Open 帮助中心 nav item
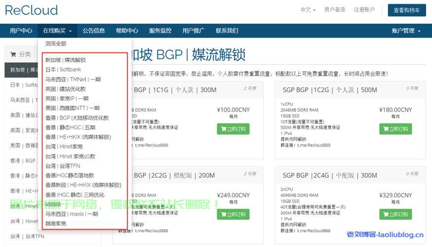 pos(127,31)
